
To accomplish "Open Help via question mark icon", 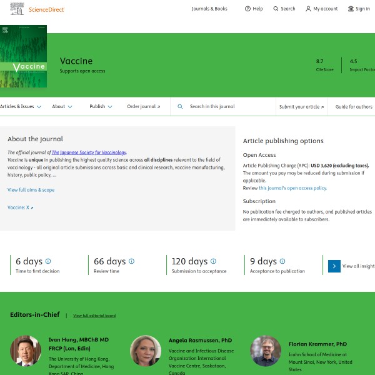I will tap(248, 9).
